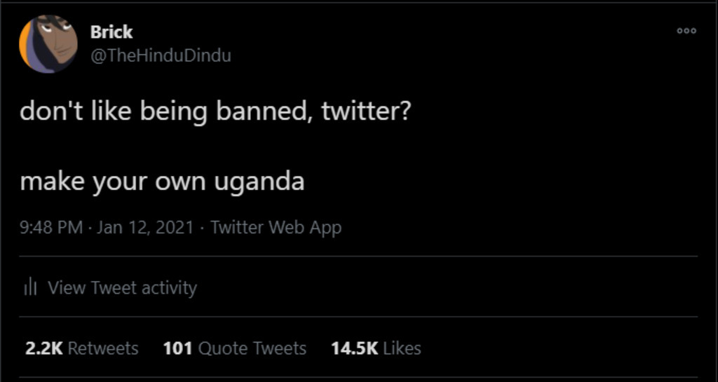
Task: Click the Retweets label
Action: (x=103, y=348)
